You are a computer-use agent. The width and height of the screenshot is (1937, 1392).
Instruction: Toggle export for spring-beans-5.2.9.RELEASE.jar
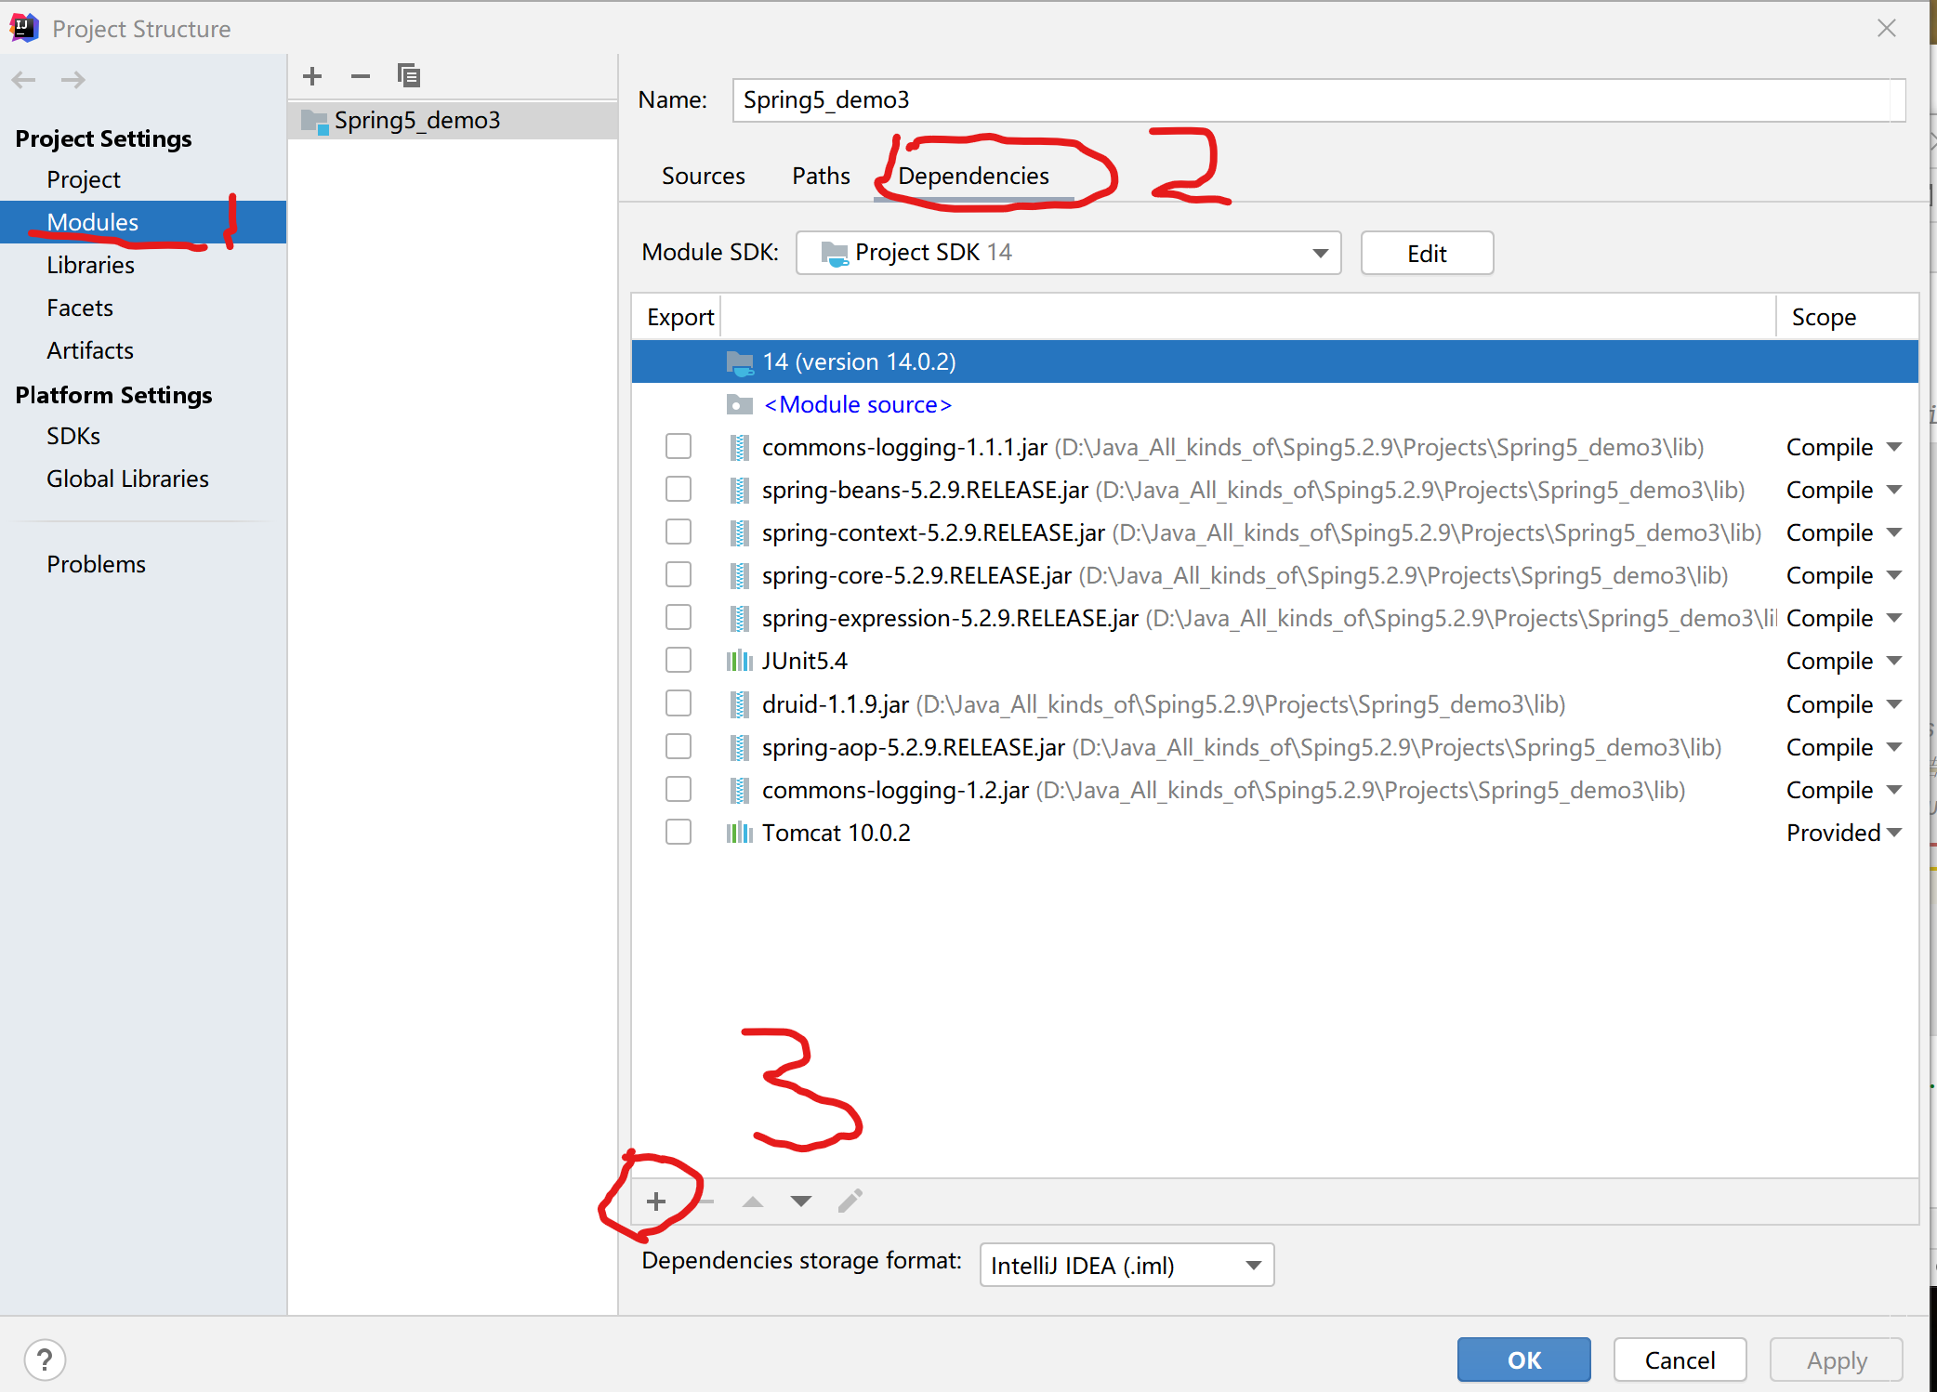click(x=679, y=490)
